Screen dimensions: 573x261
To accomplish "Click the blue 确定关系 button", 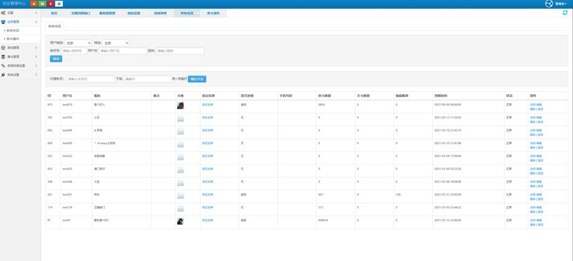I will click(x=197, y=79).
